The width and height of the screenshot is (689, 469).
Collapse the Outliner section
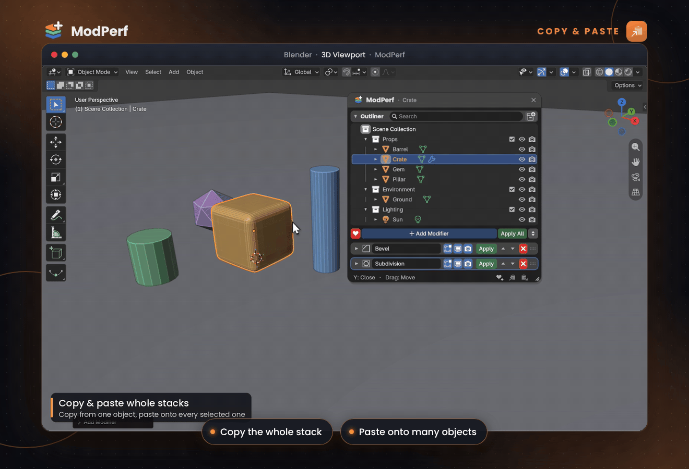click(x=355, y=116)
